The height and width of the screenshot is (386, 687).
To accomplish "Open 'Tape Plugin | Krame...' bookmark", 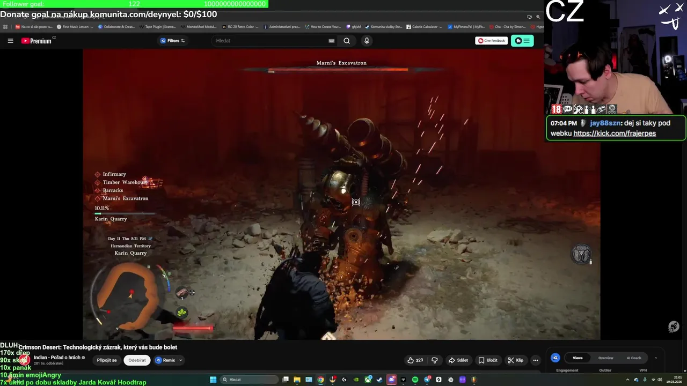I will coord(157,26).
